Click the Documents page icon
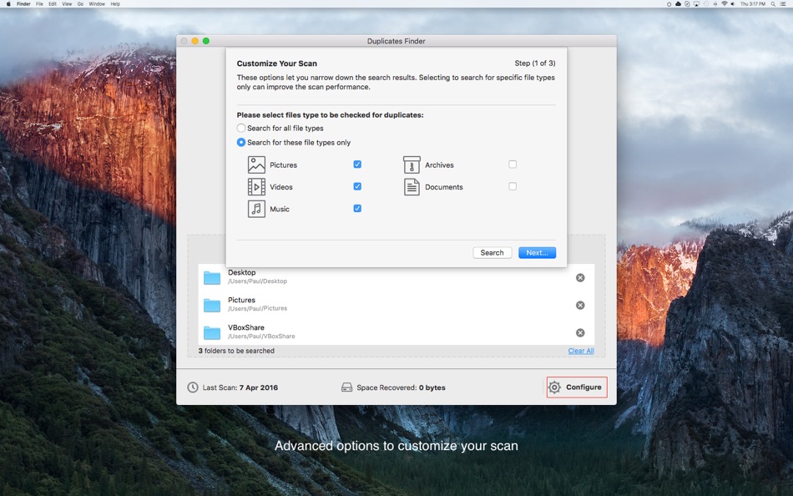 tap(412, 187)
